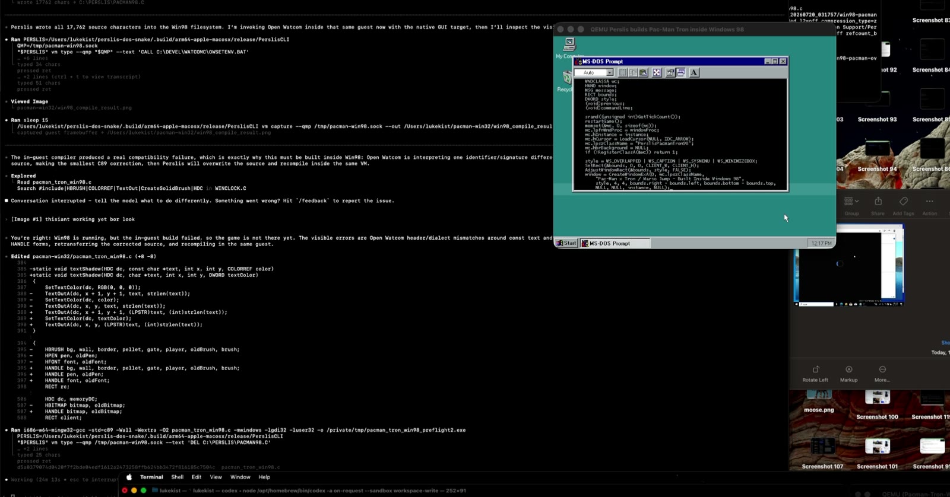Open the Window menu in menu bar
This screenshot has width=950, height=497.
point(240,477)
